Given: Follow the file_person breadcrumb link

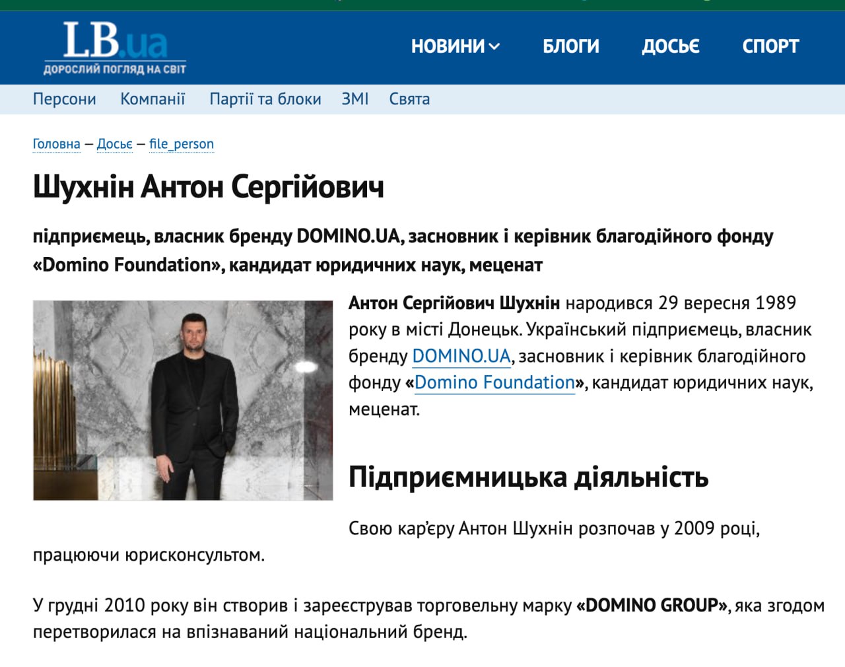Looking at the screenshot, I should (x=182, y=144).
